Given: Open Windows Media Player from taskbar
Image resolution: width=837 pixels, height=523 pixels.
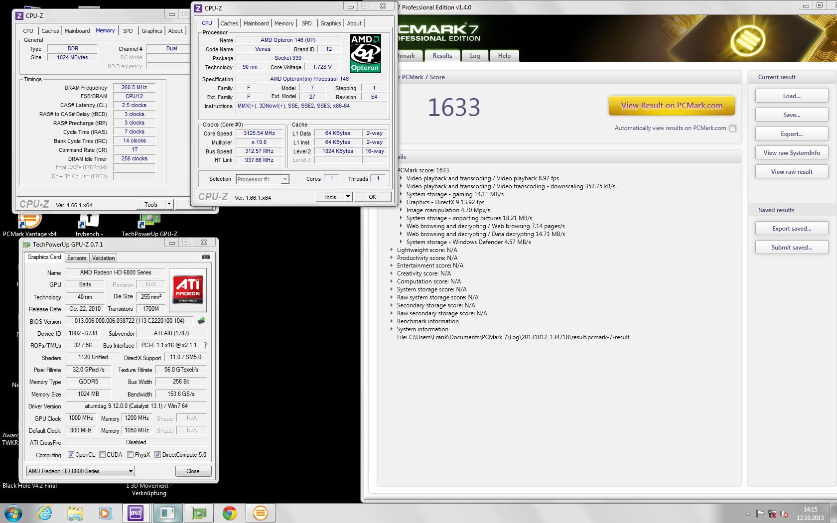Looking at the screenshot, I should tap(105, 513).
